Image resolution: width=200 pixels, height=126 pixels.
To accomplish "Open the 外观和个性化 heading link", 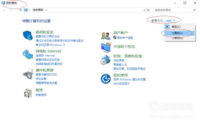I will pos(124,47).
